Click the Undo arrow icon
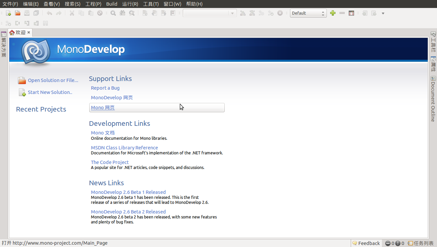Screen dimensions: 437x247 (49, 13)
